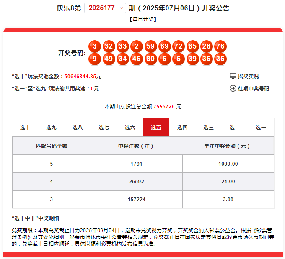
Task: Click the red ball numbered 36
Action: click(220, 59)
